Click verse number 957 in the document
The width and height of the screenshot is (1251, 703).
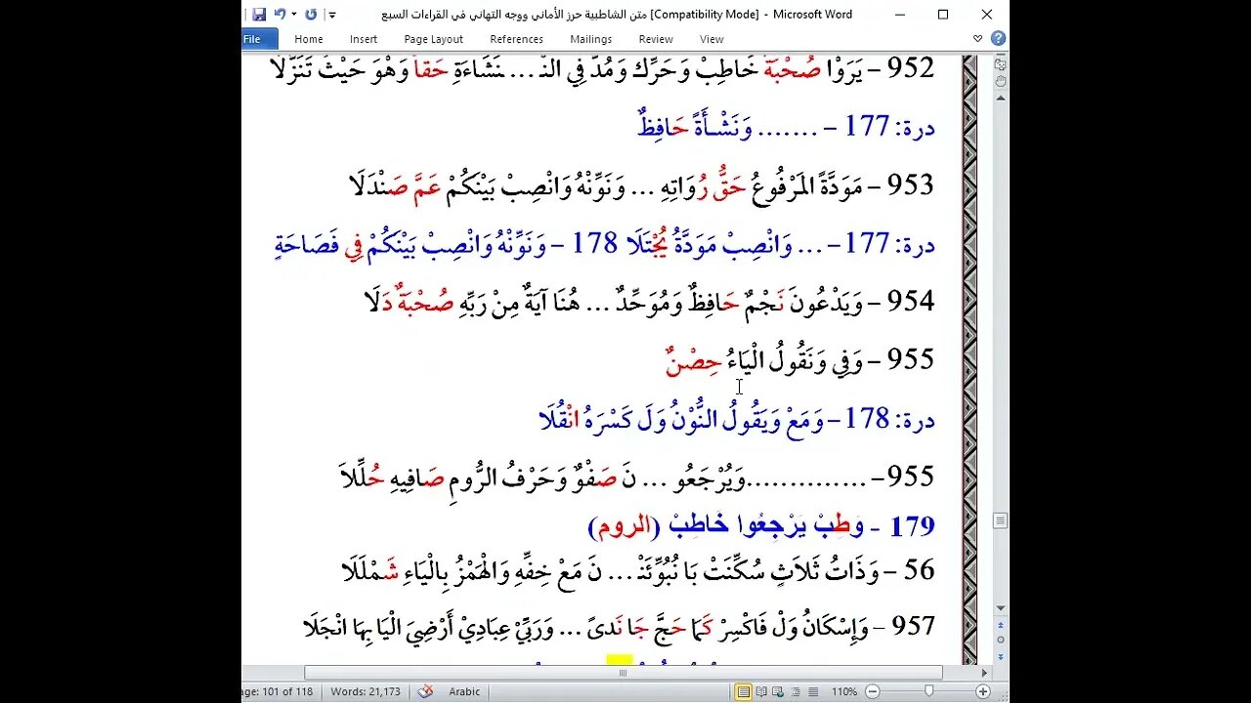click(x=912, y=626)
